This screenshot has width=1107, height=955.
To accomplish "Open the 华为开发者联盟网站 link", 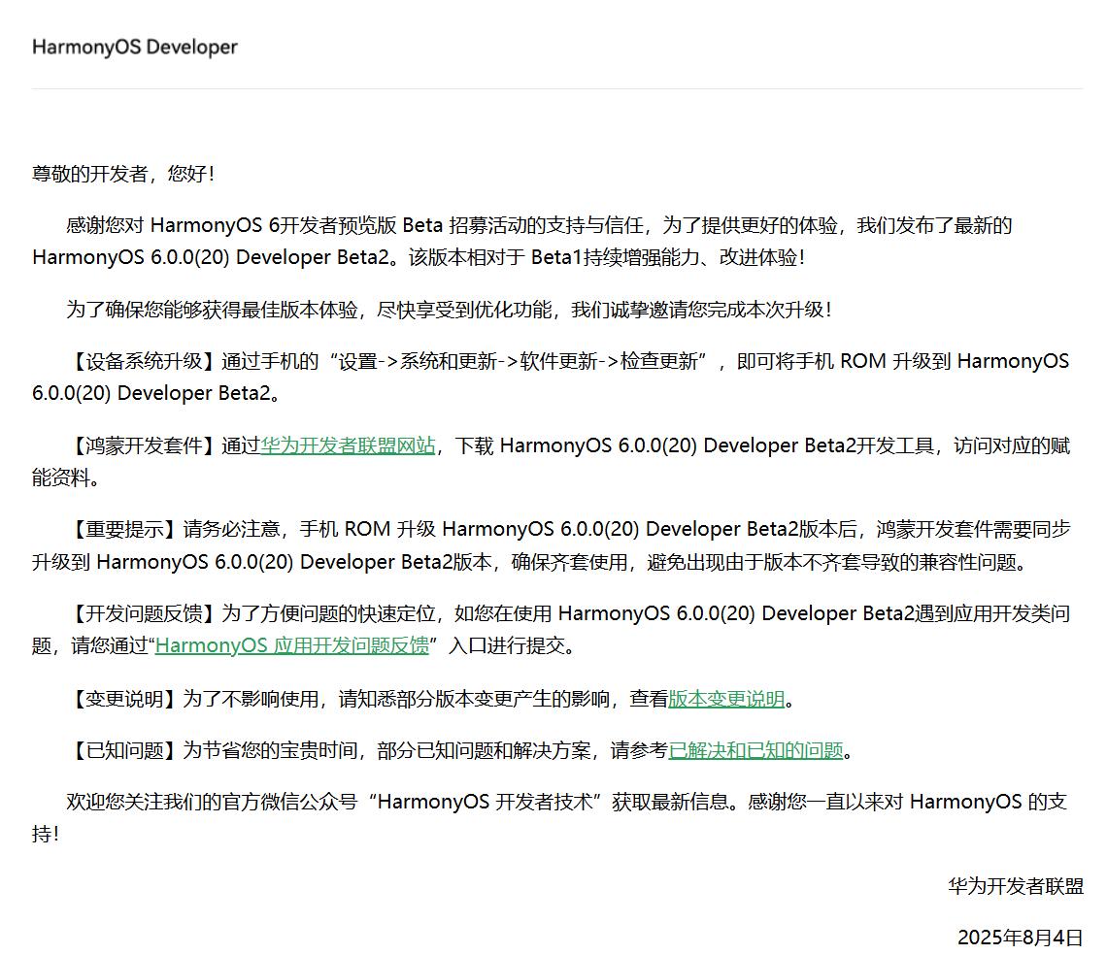I will click(348, 445).
